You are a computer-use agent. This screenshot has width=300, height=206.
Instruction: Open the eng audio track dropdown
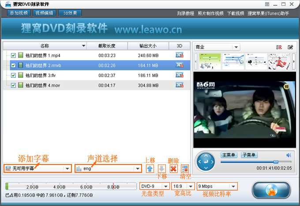[108, 168]
